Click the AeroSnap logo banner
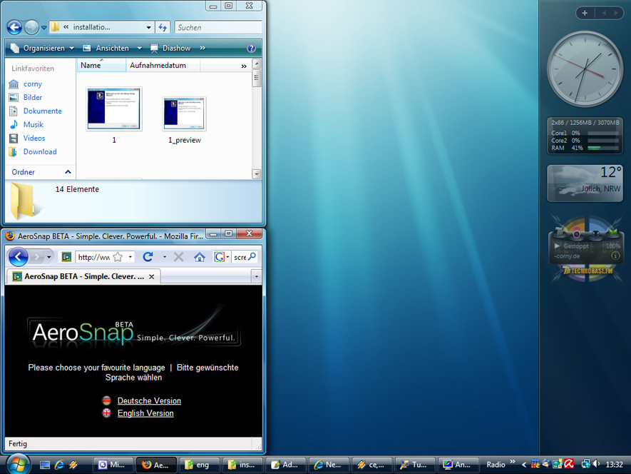The height and width of the screenshot is (474, 631). pyautogui.click(x=134, y=331)
